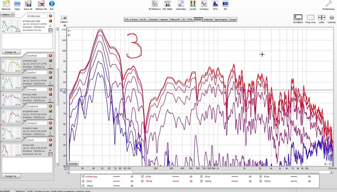Remove the dnleftmdt measurement with red X

[x=50, y=55]
